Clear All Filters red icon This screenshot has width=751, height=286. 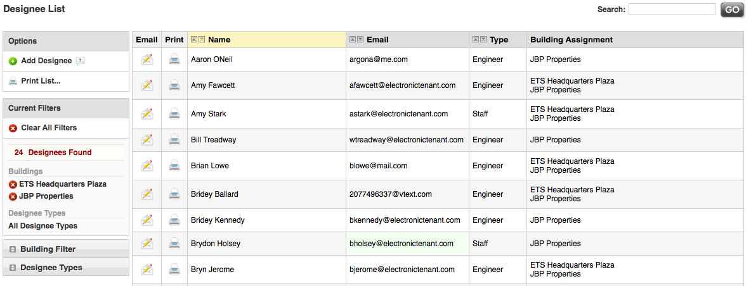13,128
